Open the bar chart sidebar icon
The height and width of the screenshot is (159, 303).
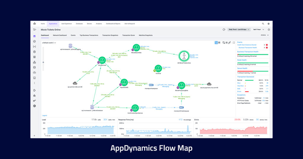[34, 95]
